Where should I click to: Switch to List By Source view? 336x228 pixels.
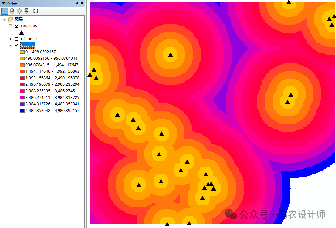[x=12, y=11]
